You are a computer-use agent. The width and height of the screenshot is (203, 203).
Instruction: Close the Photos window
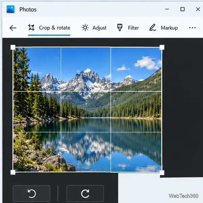(198, 9)
